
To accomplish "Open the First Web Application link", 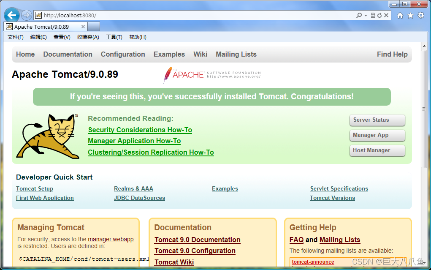I will pyautogui.click(x=45, y=198).
